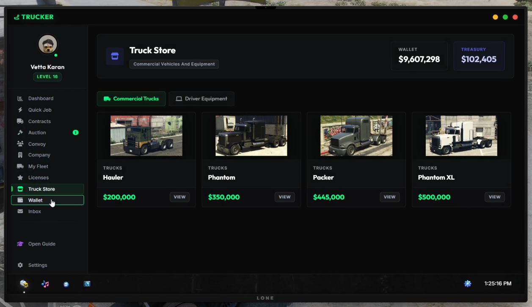Click the Hauler truck thumbnail

(146, 136)
